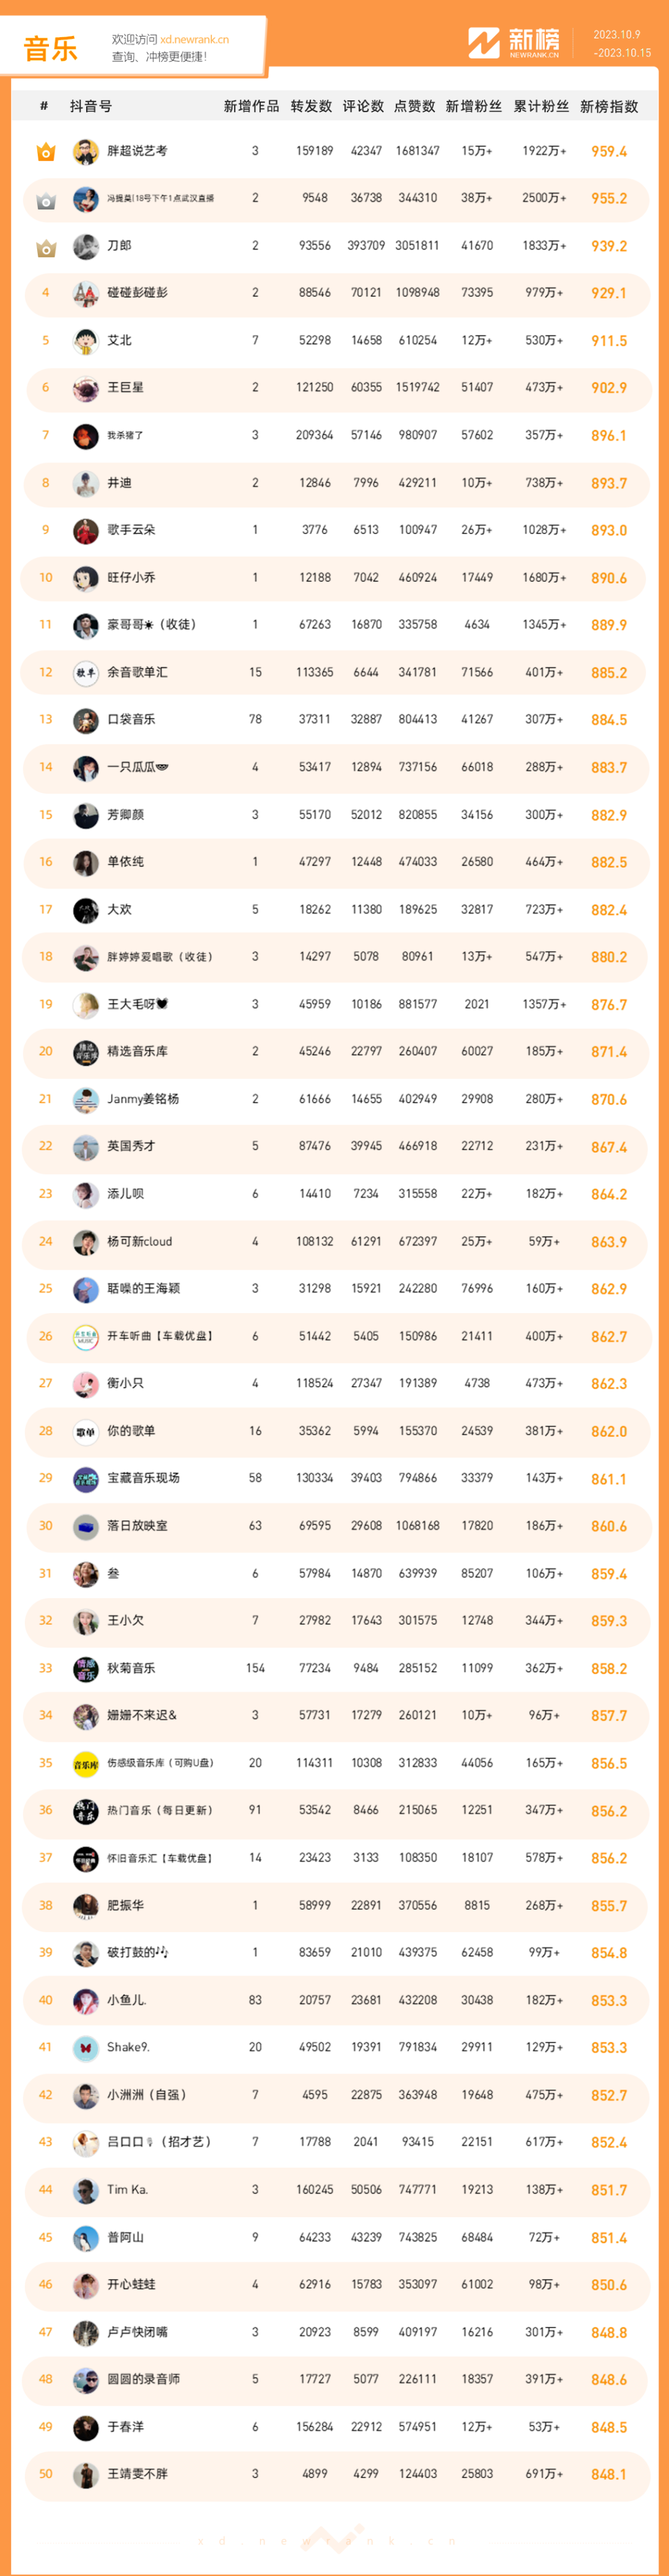
Task: Select the row for Tim Ka.
Action: [336, 2189]
